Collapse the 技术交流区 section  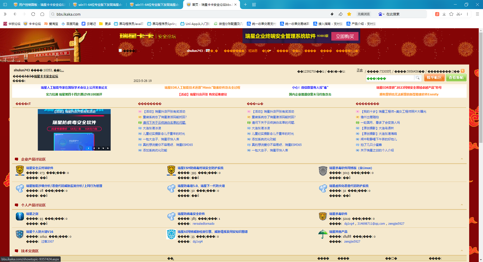click(462, 251)
